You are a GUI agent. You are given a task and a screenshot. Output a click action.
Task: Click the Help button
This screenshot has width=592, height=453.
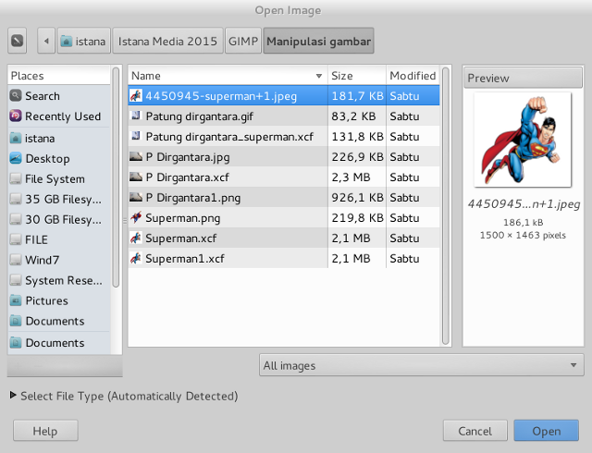coord(45,431)
